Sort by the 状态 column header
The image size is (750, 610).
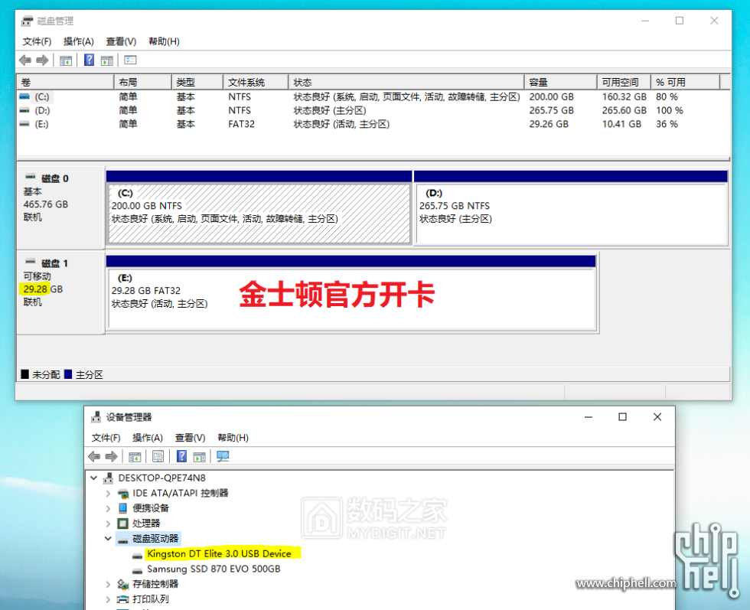(x=406, y=83)
